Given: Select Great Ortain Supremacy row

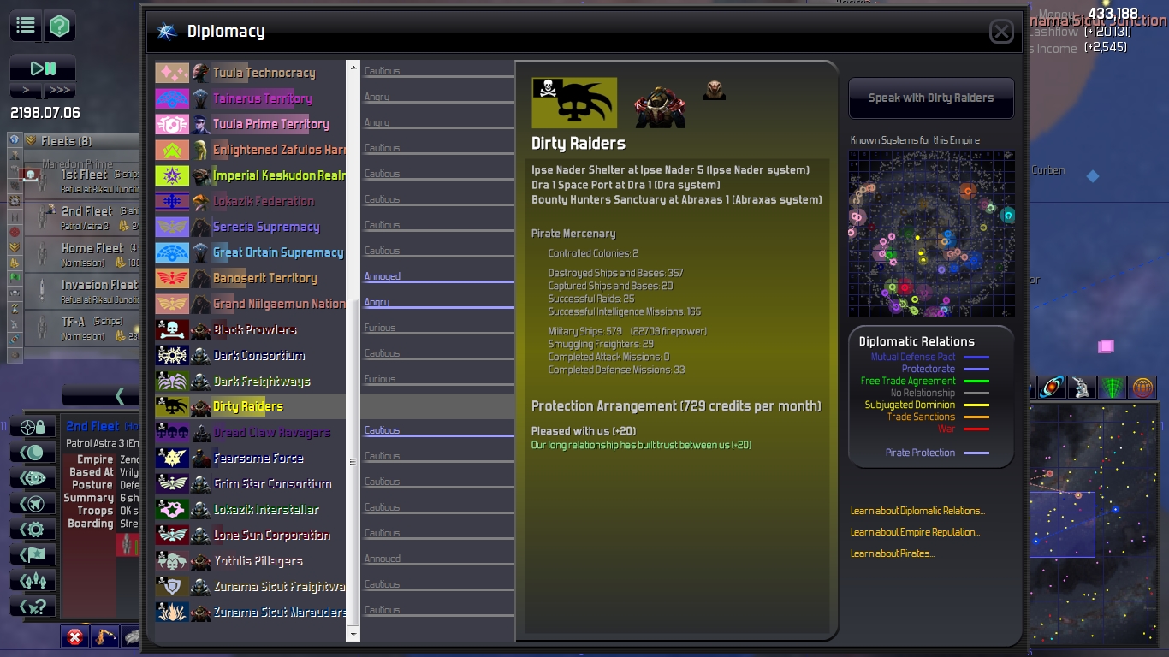Looking at the screenshot, I should click(250, 252).
